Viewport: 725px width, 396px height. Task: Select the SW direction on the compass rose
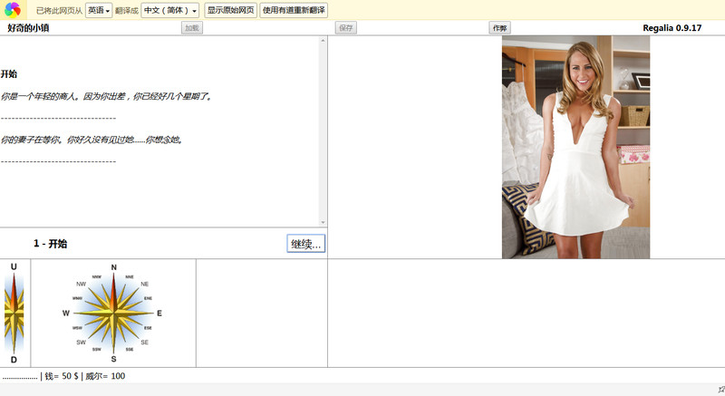[x=82, y=343]
